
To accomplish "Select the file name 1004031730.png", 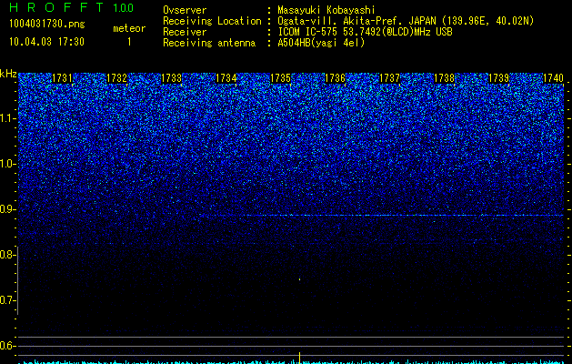I will pyautogui.click(x=47, y=24).
